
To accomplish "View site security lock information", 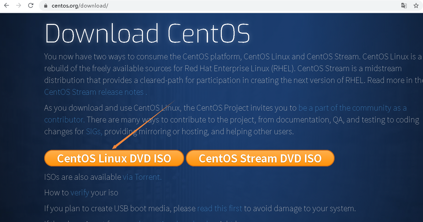I will pos(46,6).
